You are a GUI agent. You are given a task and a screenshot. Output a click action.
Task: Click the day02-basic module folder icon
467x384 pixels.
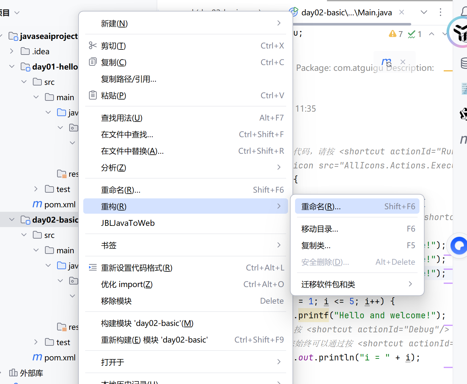point(26,220)
